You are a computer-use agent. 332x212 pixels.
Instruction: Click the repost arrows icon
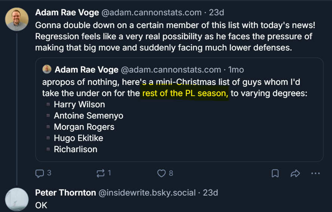click(x=101, y=173)
